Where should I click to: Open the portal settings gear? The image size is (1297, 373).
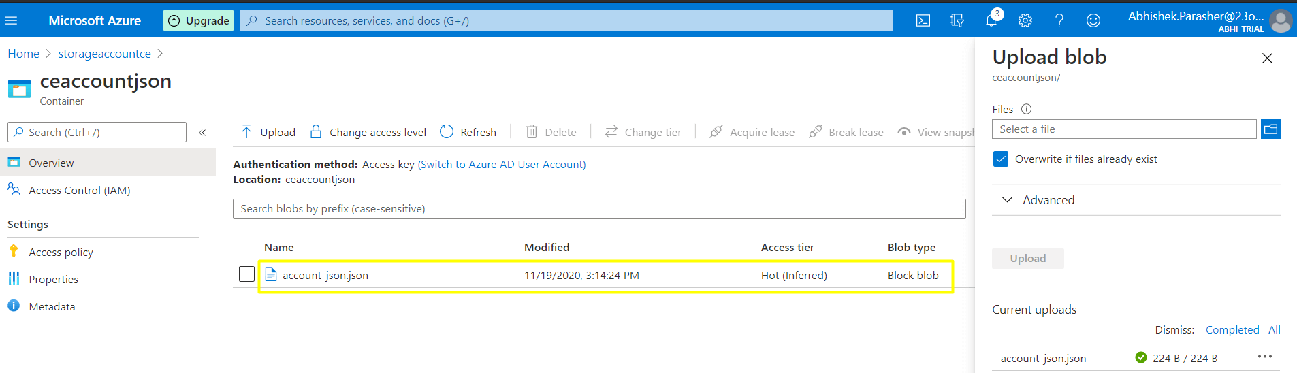[x=1025, y=20]
